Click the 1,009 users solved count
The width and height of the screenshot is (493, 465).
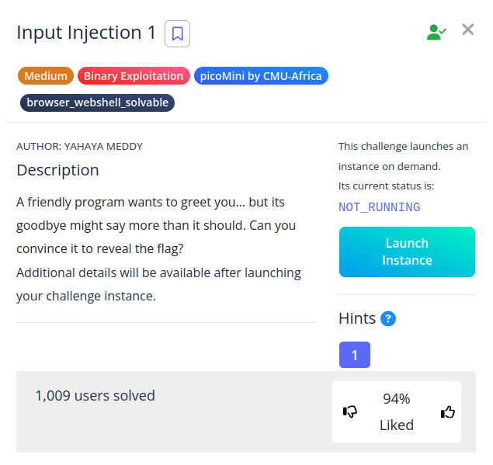[95, 396]
